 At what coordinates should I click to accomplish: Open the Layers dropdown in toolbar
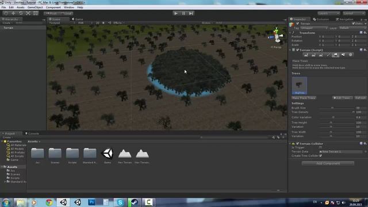click(x=328, y=13)
